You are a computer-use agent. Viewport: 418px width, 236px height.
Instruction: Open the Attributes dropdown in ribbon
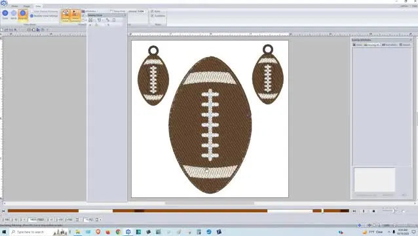point(90,11)
